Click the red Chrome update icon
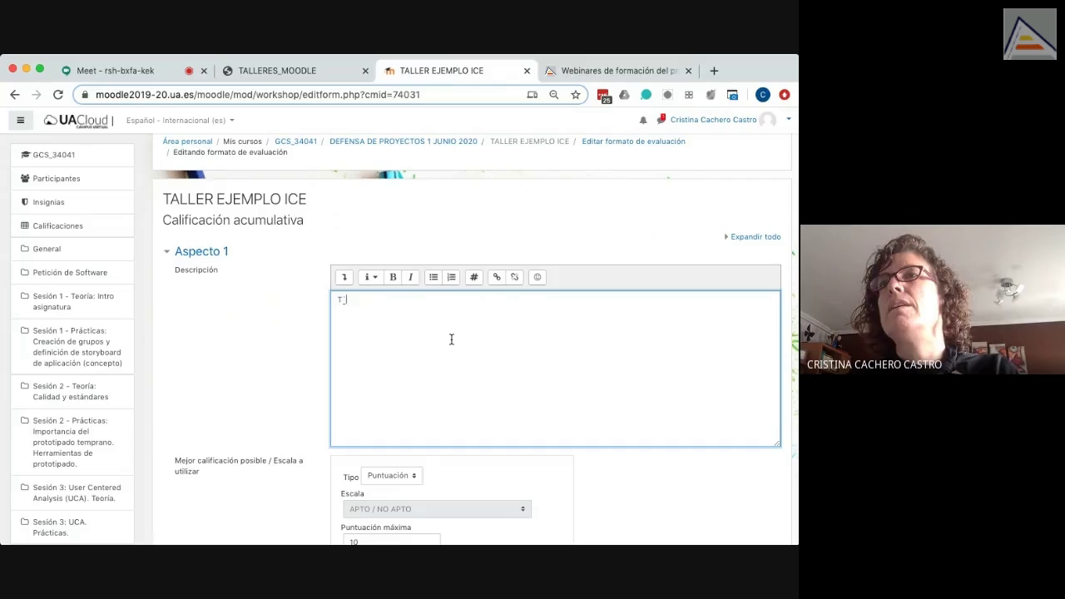The height and width of the screenshot is (599, 1065). tap(785, 95)
